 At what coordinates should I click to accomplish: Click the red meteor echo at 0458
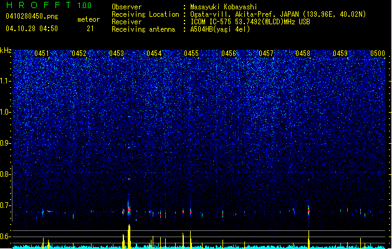tap(308, 211)
